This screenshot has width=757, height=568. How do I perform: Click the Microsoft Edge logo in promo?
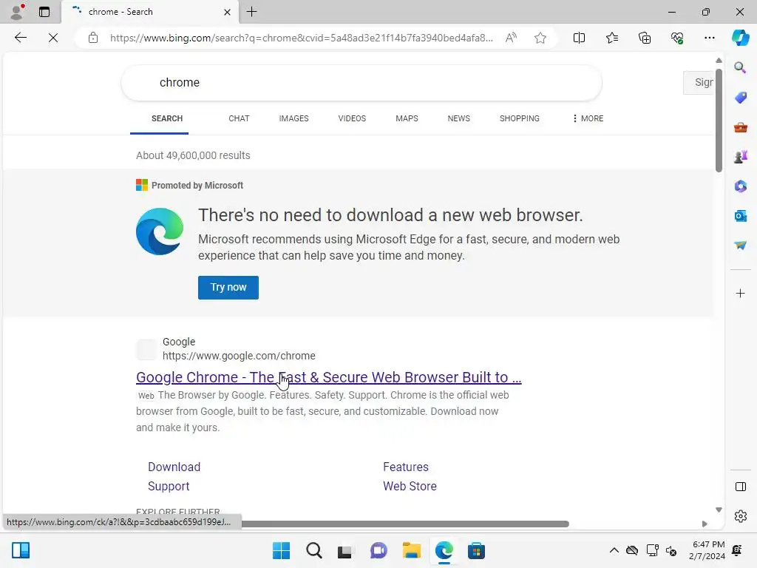pos(160,231)
